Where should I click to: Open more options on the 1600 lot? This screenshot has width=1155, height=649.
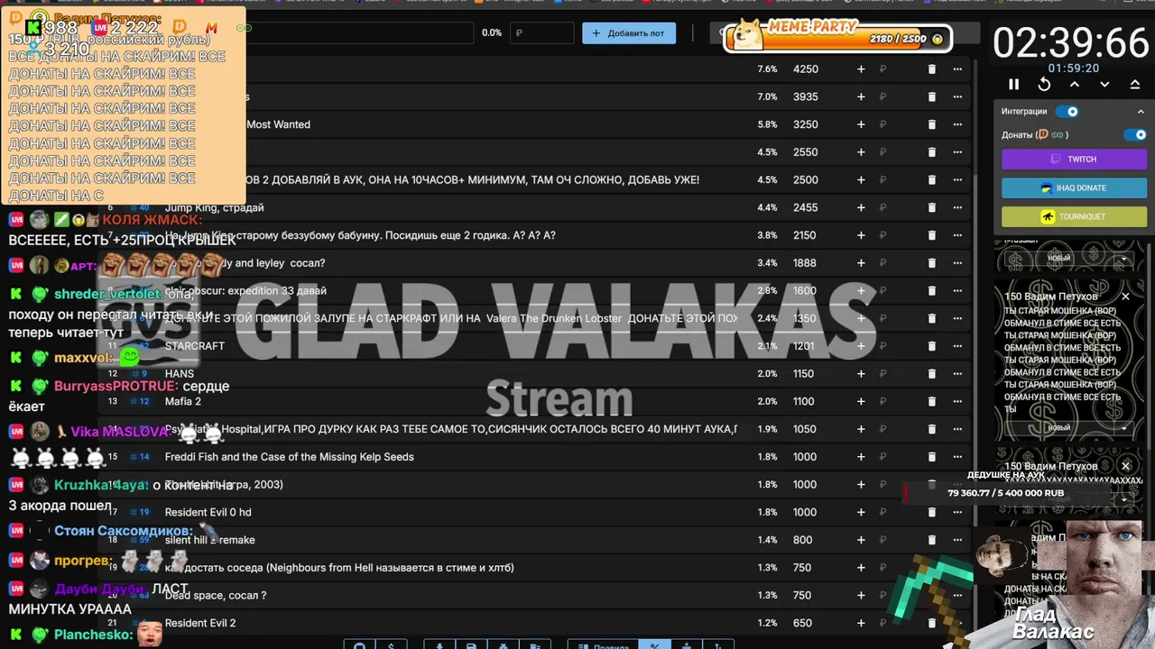[x=957, y=291]
